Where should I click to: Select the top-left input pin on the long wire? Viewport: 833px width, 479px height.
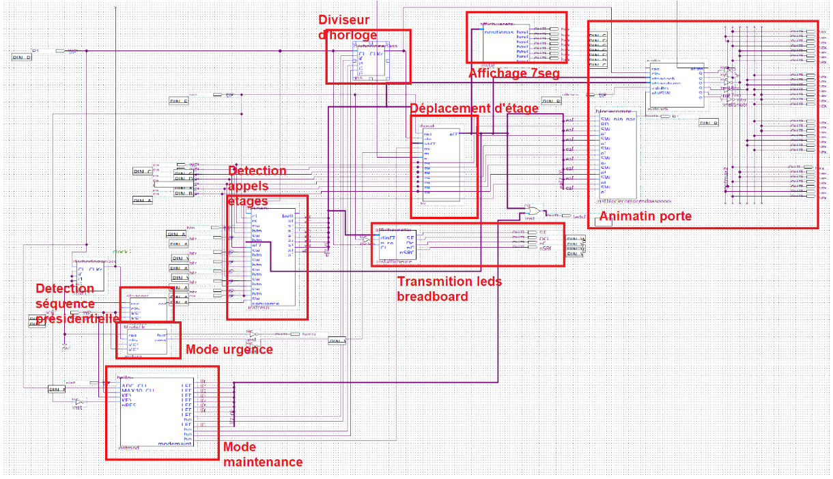pos(60,51)
